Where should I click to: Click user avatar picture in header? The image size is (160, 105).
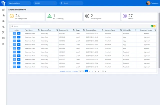point(148,3)
